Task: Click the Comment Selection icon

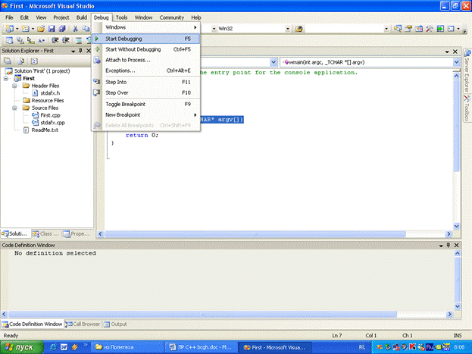Action: [79, 40]
